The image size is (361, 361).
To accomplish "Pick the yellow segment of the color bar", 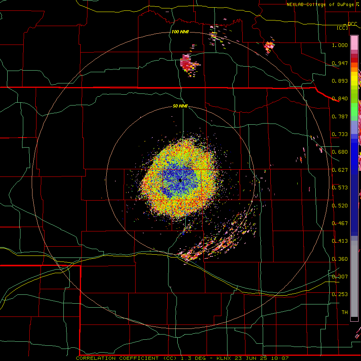I will coord(354,79).
